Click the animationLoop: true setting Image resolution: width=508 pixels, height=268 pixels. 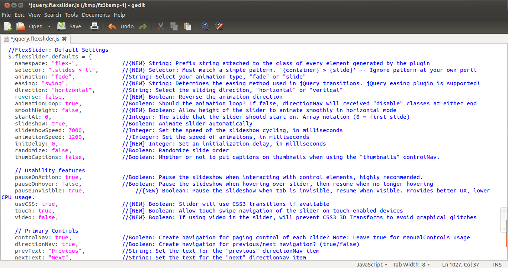pyautogui.click(x=48, y=103)
